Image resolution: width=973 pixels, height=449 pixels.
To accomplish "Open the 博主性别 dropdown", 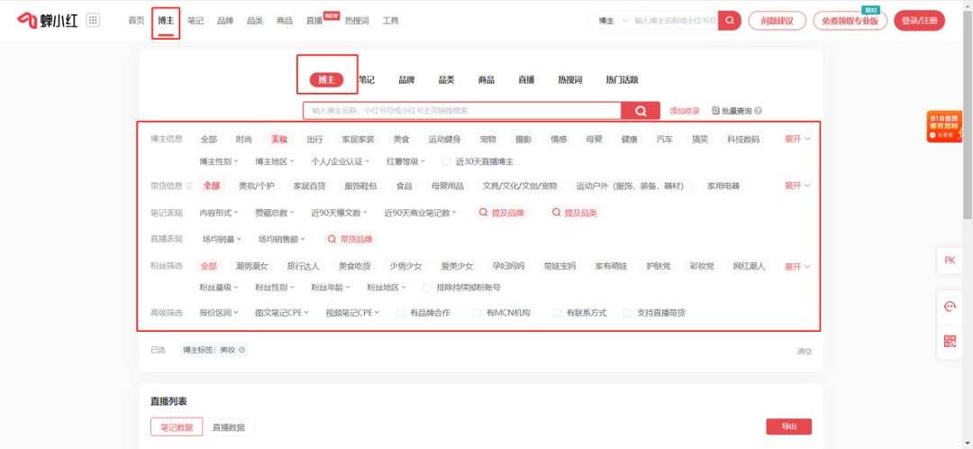I will (x=218, y=161).
